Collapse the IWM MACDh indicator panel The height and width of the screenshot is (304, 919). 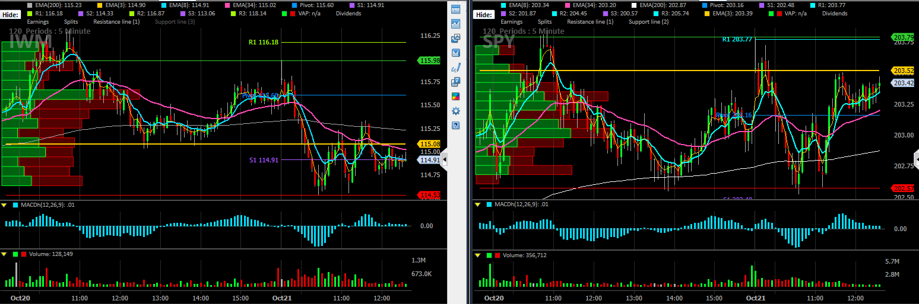[x=5, y=205]
